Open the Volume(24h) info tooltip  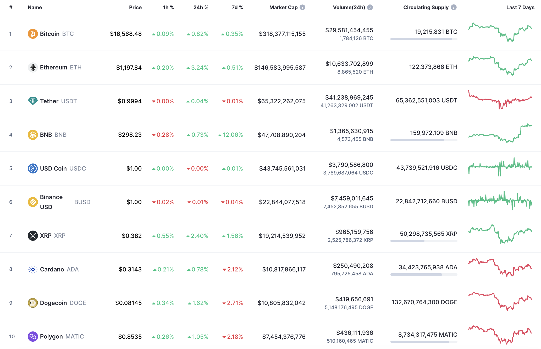(x=370, y=7)
